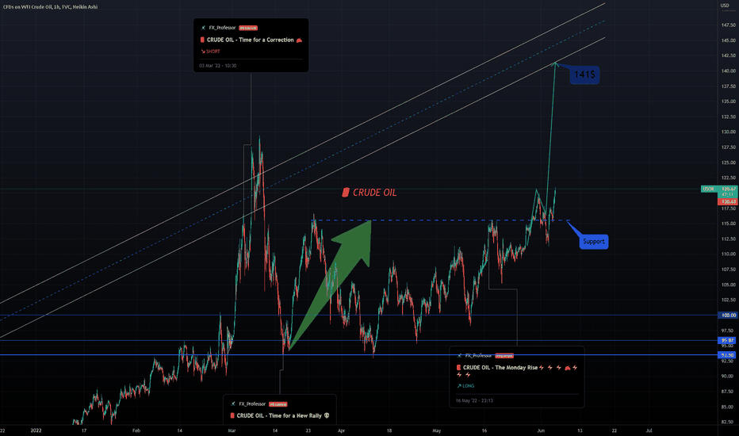Open the 'CRUDE OIL - Time for a New Rally' idea
The width and height of the screenshot is (739, 436).
279,415
